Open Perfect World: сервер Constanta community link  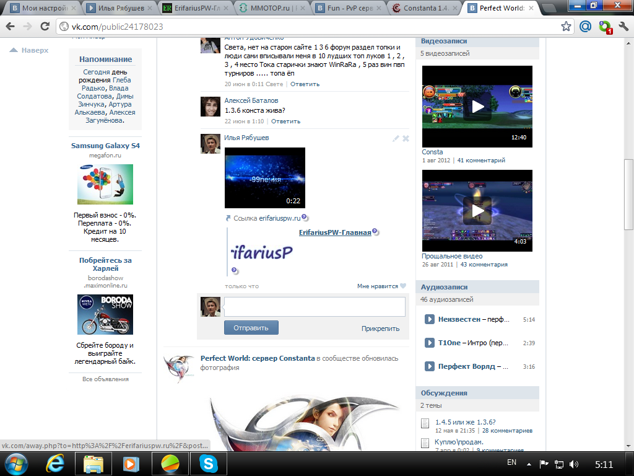[x=258, y=358]
